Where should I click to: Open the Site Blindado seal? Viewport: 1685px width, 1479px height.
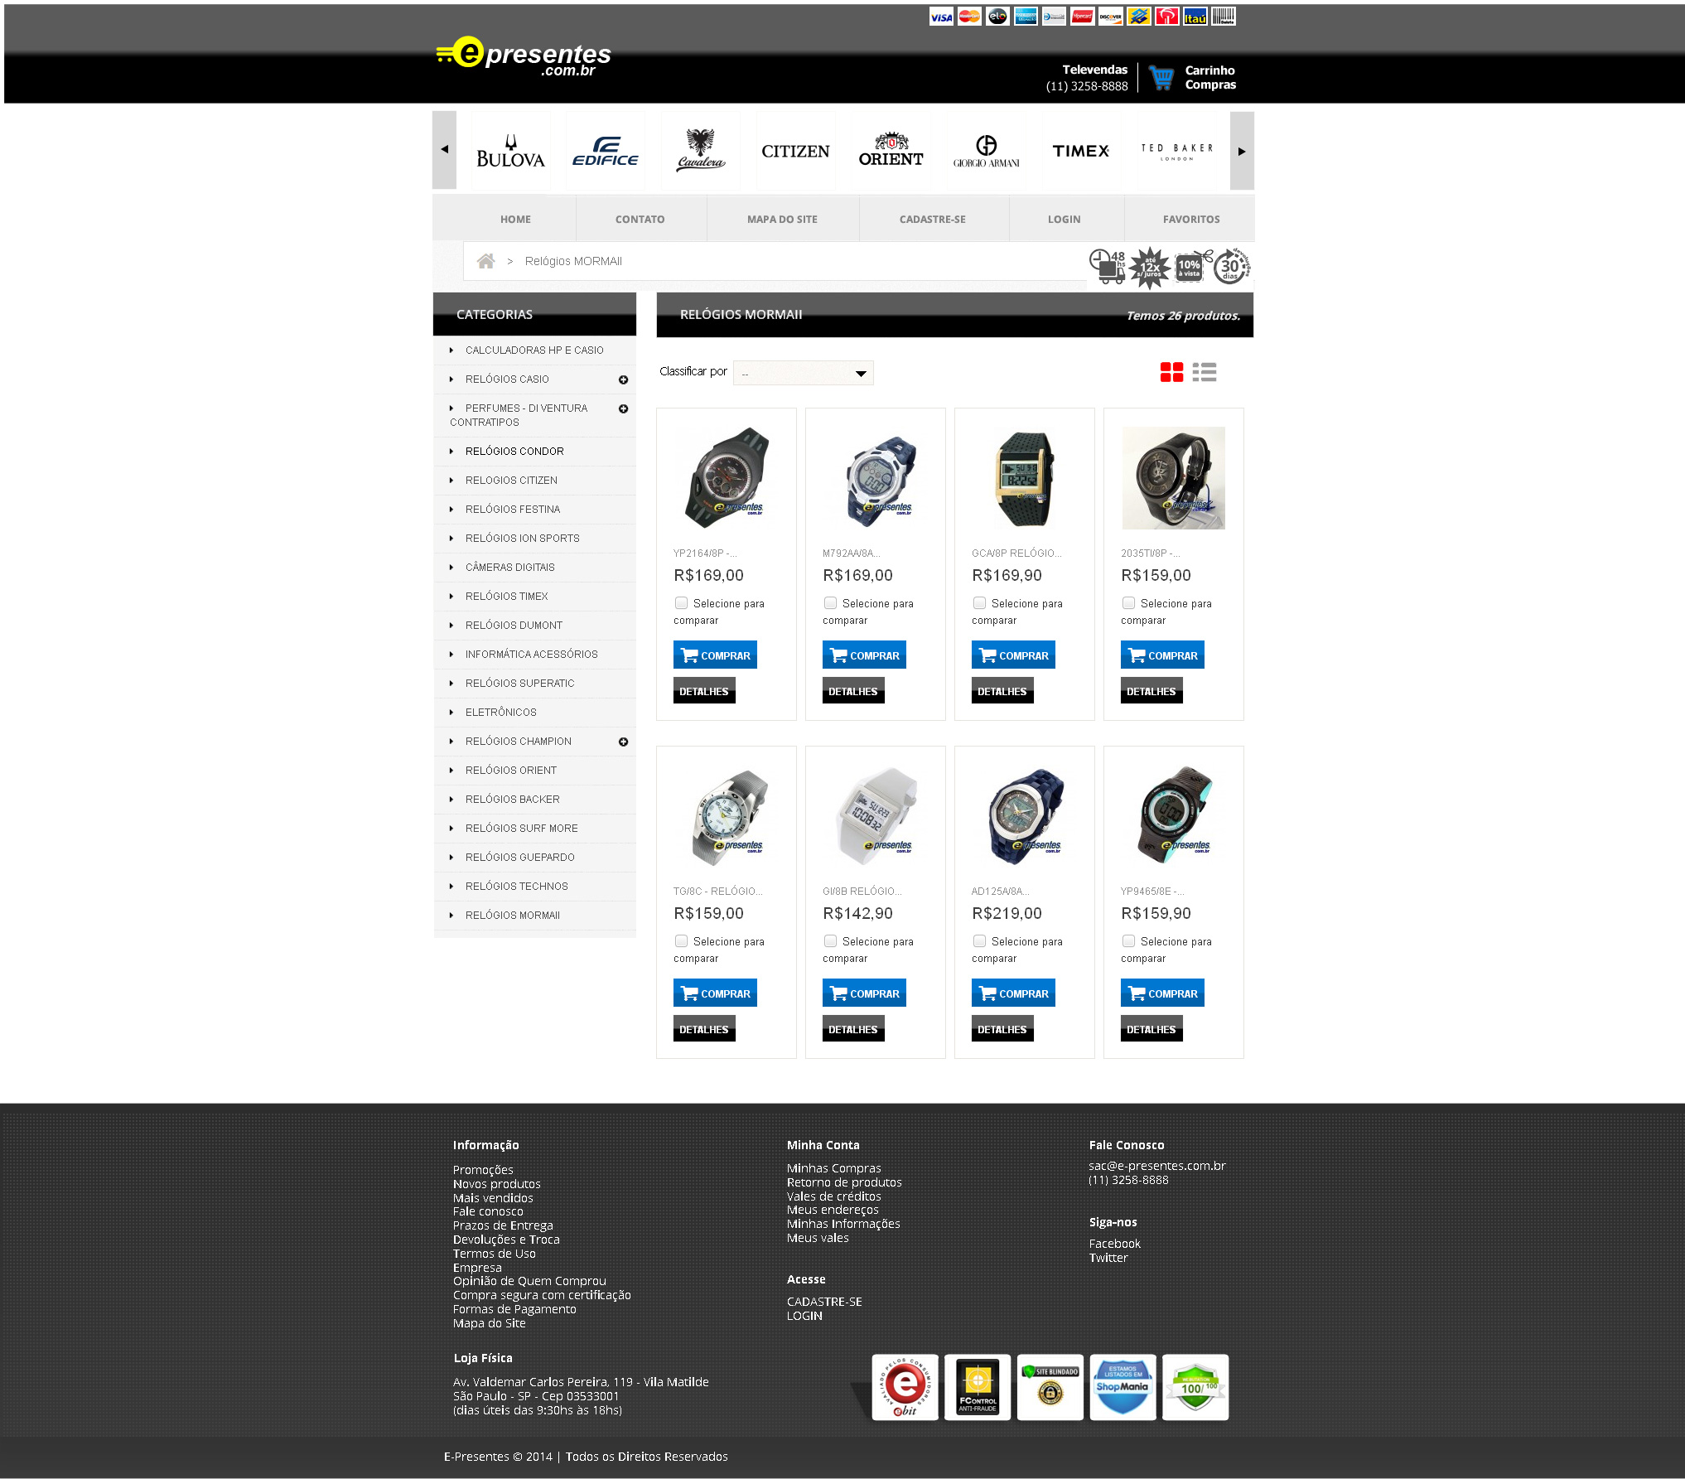[1050, 1387]
